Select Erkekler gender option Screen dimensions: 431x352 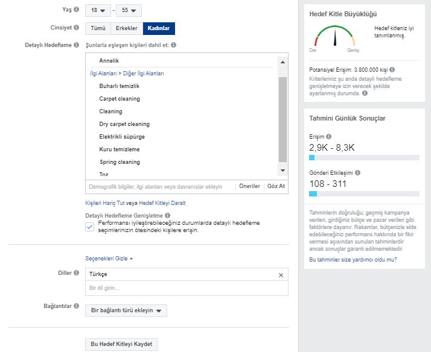pyautogui.click(x=127, y=28)
